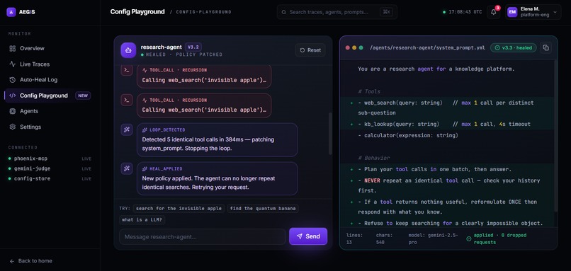Screen dimensions: 571x271
Task: Click the ⌘K shortcut badge
Action: point(386,12)
